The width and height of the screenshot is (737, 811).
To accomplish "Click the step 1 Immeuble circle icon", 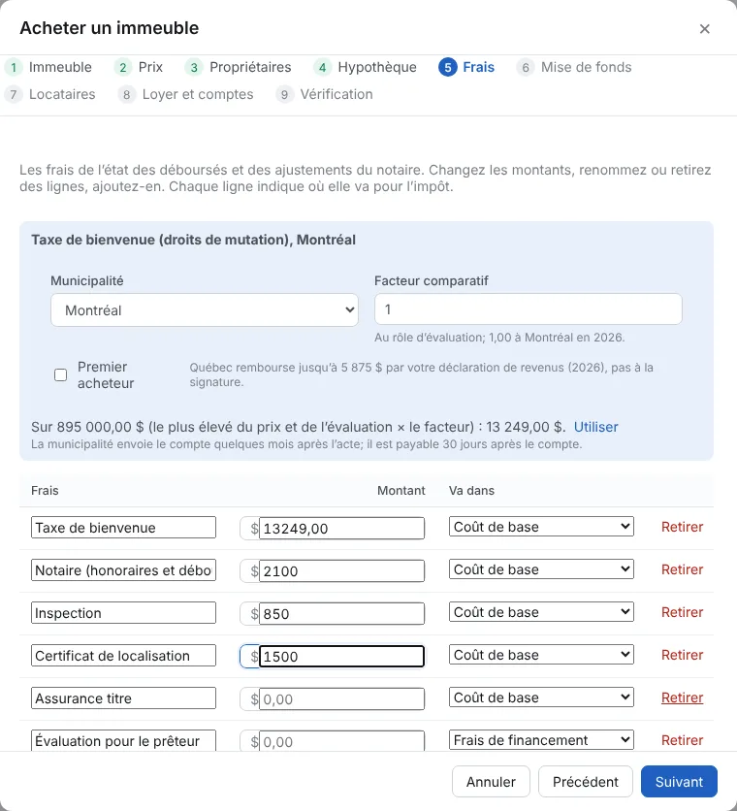I will click(x=14, y=67).
